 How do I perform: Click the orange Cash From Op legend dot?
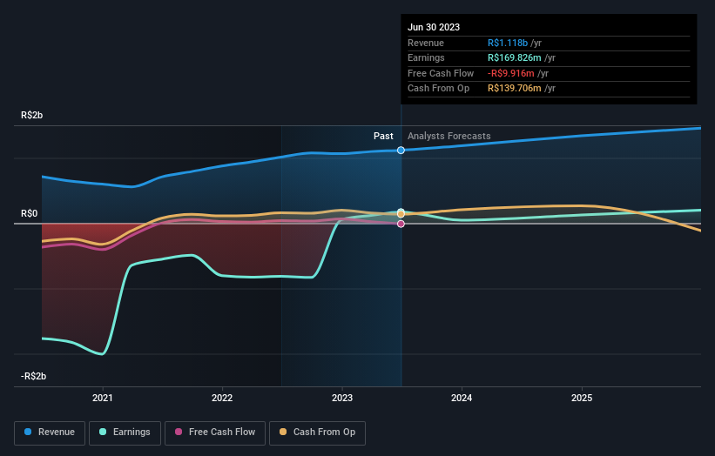click(x=283, y=432)
